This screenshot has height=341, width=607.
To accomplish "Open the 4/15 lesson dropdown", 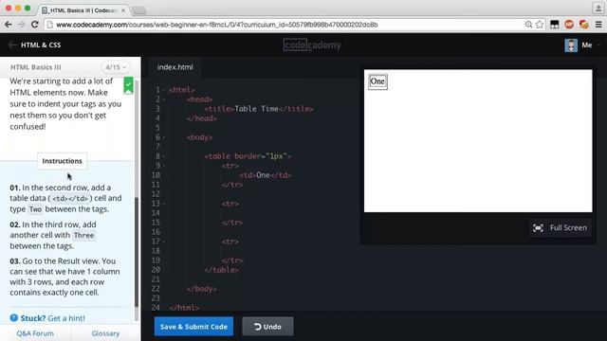I will click(x=116, y=67).
